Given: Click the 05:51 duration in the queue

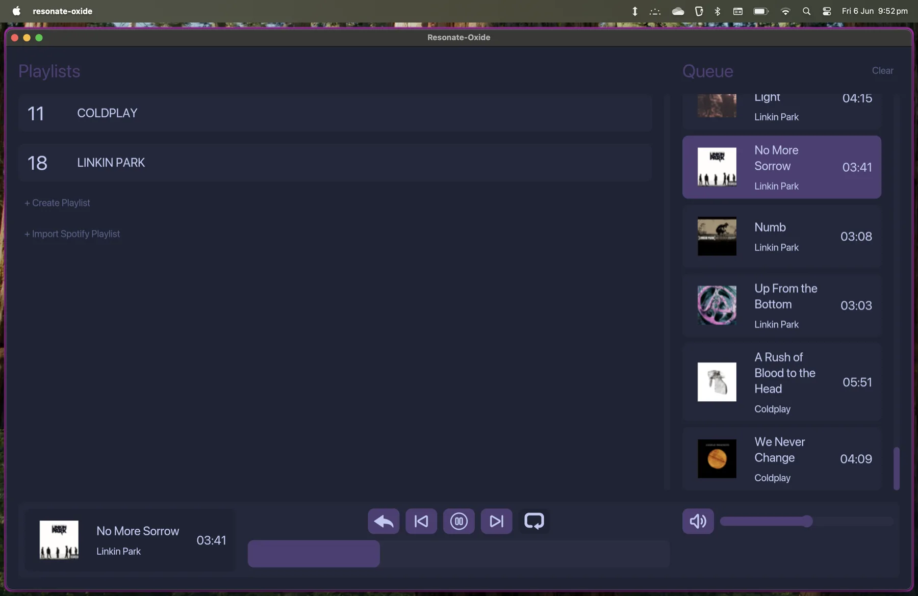Looking at the screenshot, I should pyautogui.click(x=857, y=382).
